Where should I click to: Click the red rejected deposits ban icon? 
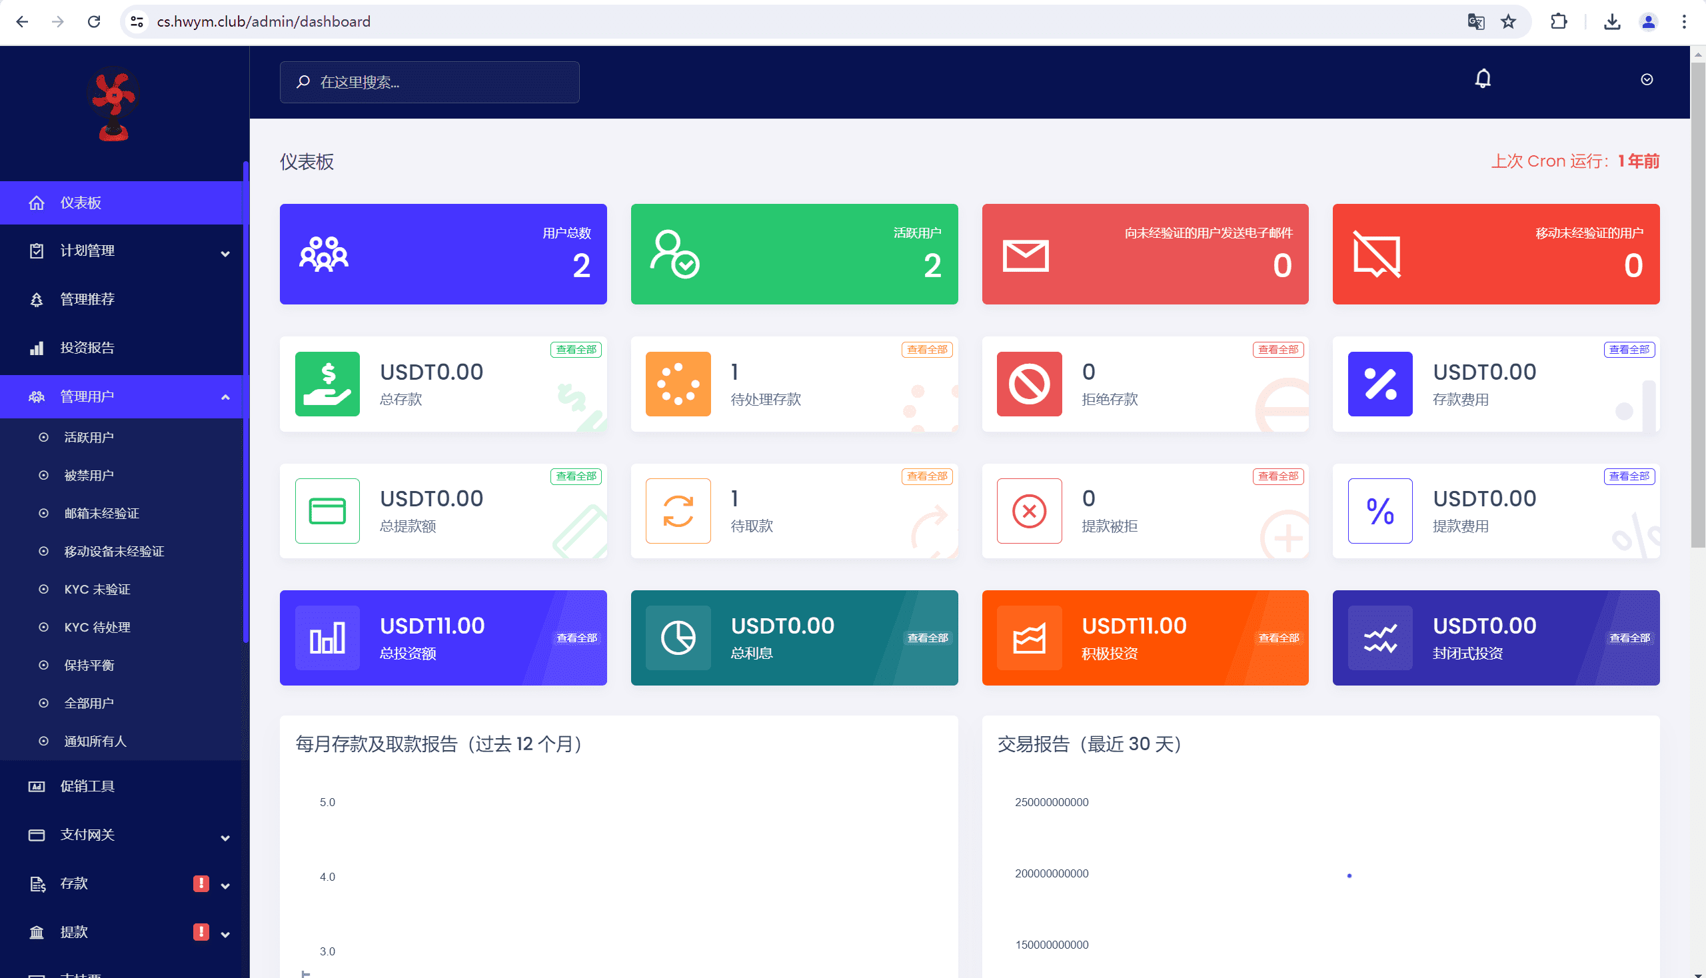[1029, 384]
